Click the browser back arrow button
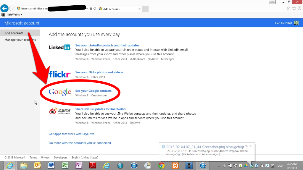The image size is (303, 170). [4, 9]
